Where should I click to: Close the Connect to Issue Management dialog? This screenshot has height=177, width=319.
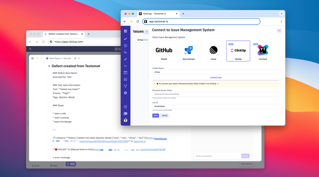pyautogui.click(x=279, y=30)
